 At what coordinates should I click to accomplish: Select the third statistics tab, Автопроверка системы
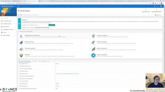(x=44, y=61)
